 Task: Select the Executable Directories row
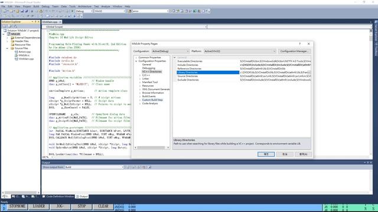pos(244,61)
